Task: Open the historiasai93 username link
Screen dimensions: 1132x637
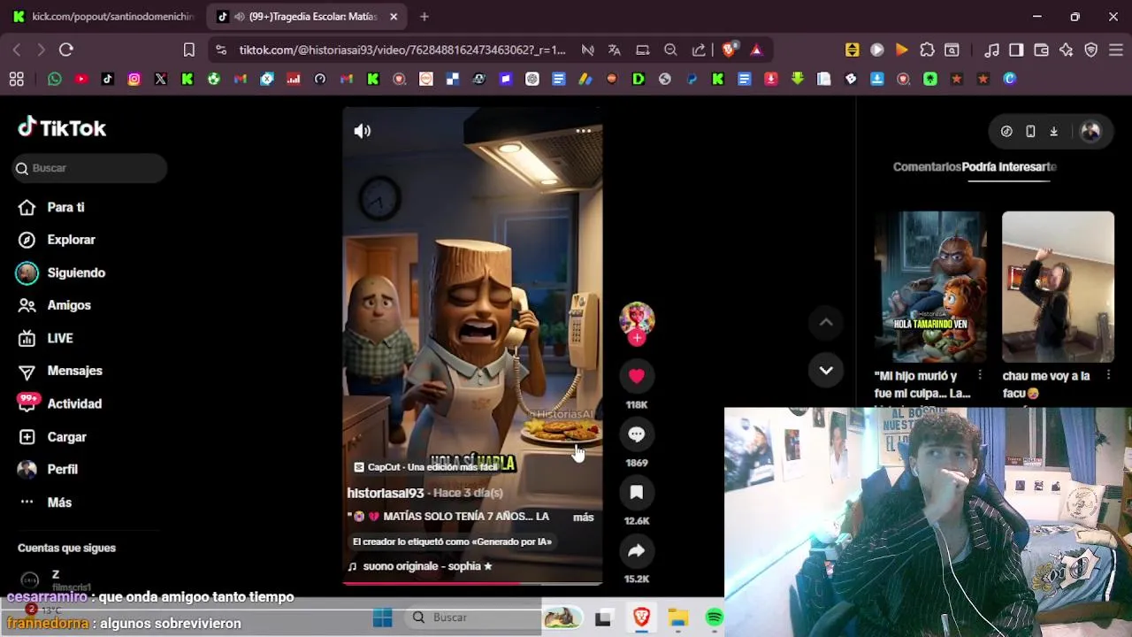Action: [386, 493]
